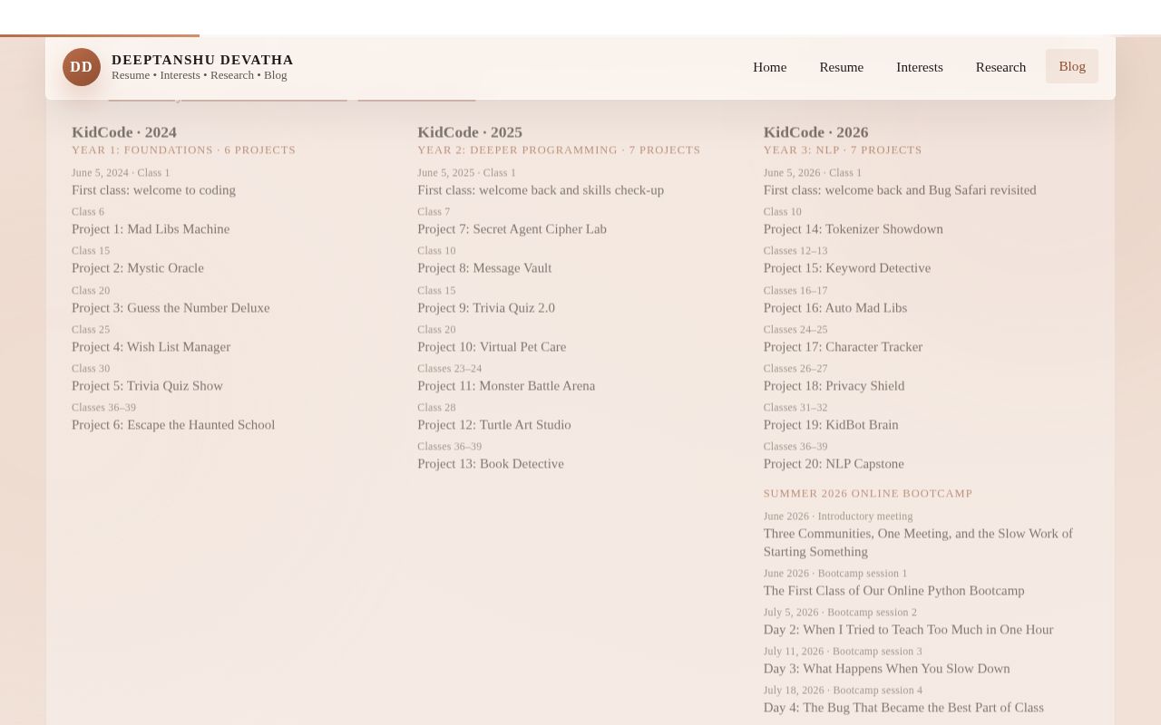The image size is (1161, 725).
Task: Open 'Day 3: What Happens When You Slow Down'
Action: point(886,669)
